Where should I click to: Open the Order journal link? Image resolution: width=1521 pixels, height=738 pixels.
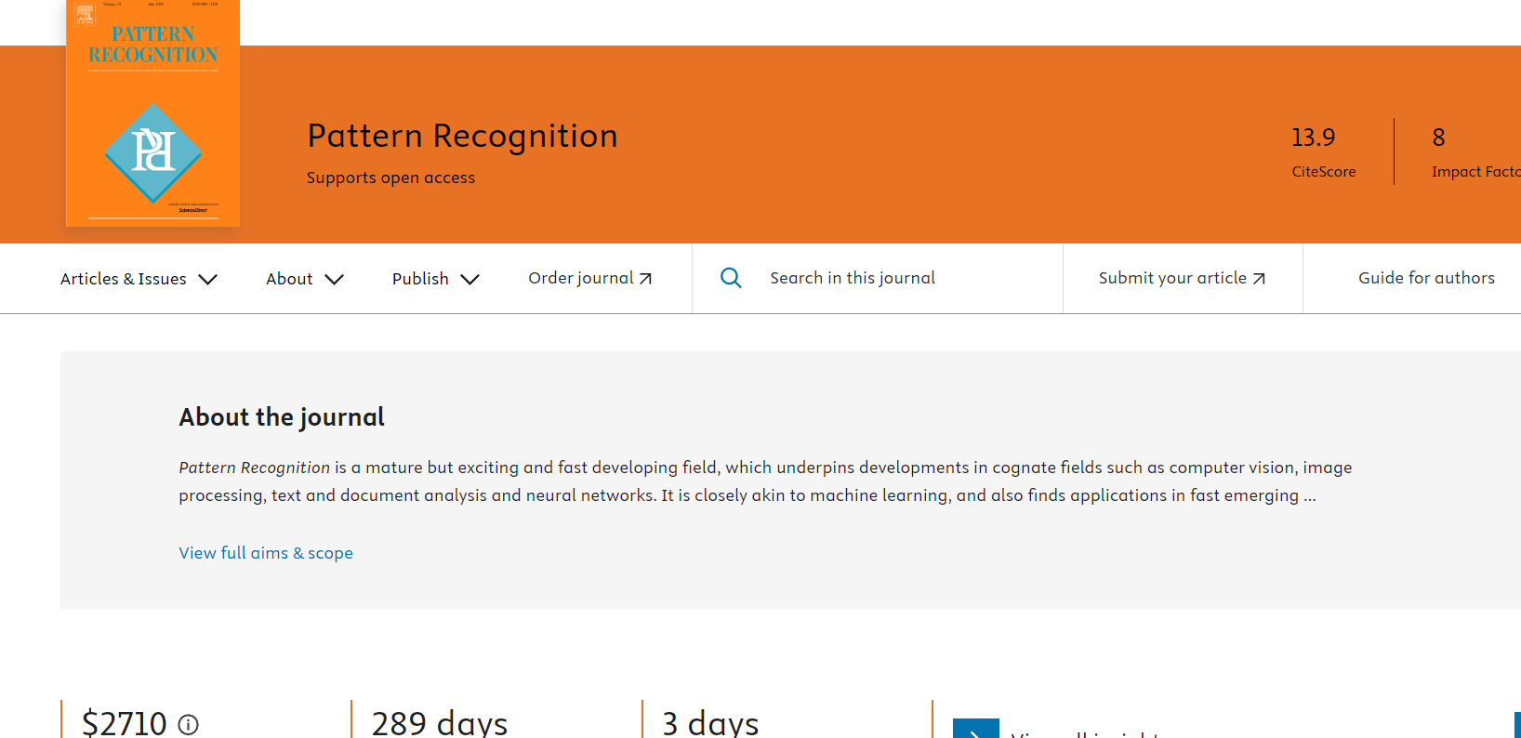click(590, 278)
